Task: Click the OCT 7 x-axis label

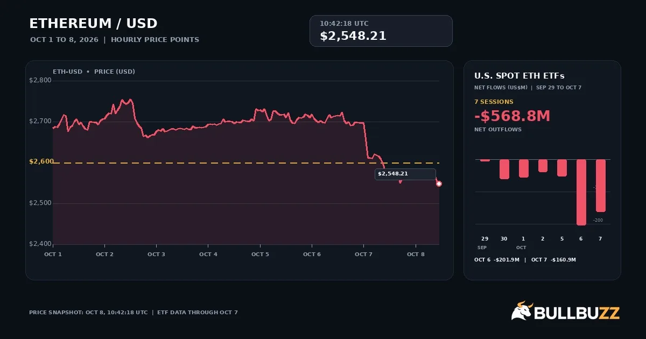Action: 363,254
